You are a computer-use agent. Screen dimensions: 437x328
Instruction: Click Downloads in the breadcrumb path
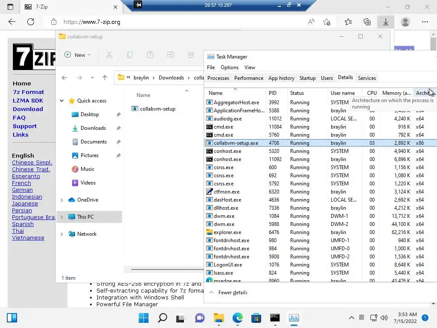pyautogui.click(x=171, y=78)
